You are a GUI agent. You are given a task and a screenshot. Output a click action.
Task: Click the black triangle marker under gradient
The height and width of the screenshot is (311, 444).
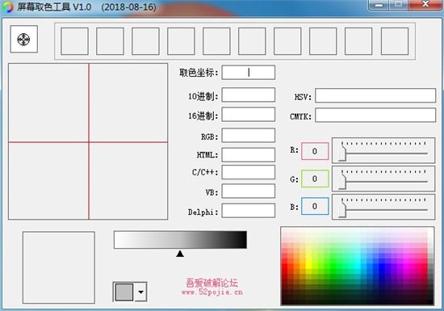(180, 254)
